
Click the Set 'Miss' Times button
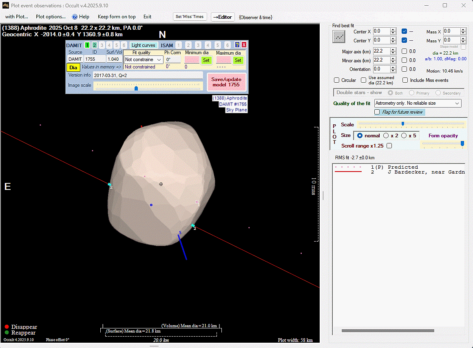190,17
